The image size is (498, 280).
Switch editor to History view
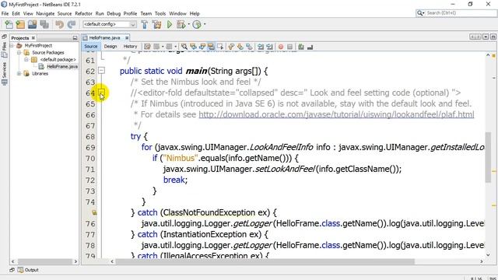(x=130, y=47)
